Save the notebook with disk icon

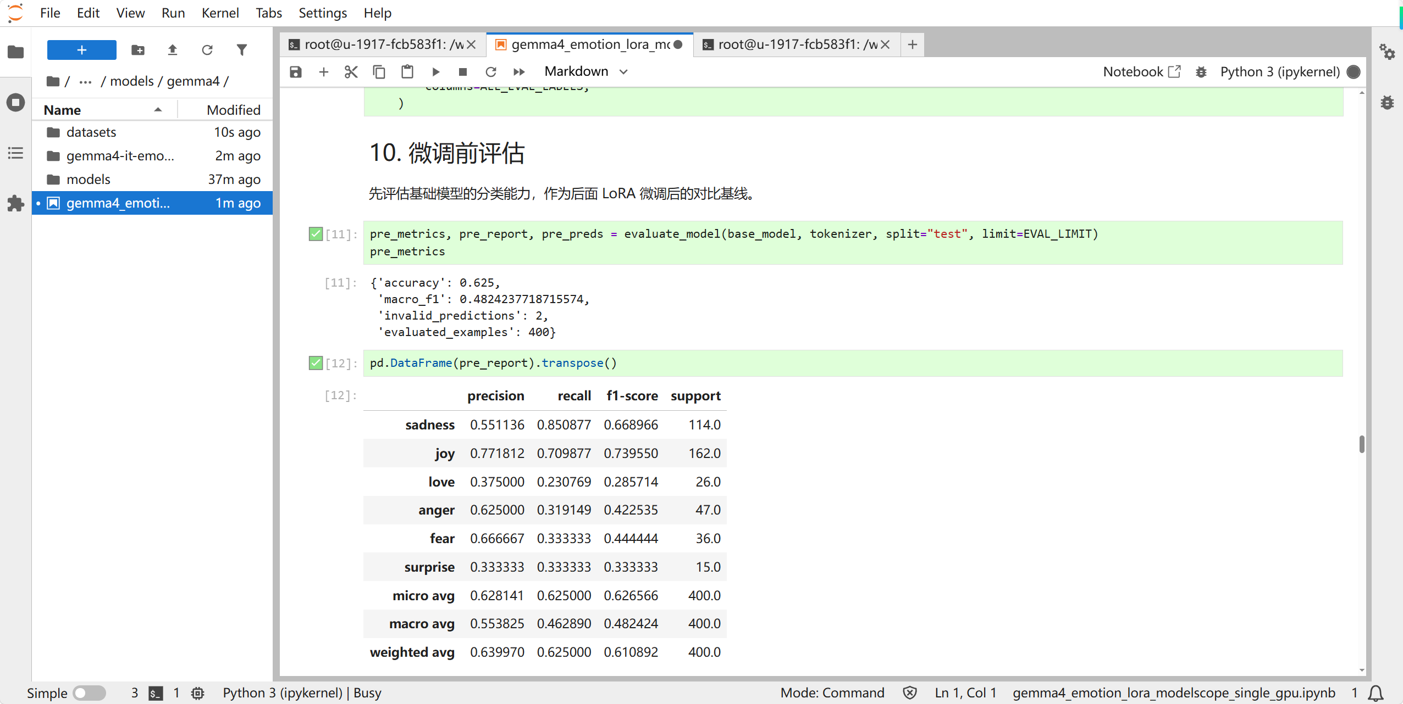(x=296, y=72)
